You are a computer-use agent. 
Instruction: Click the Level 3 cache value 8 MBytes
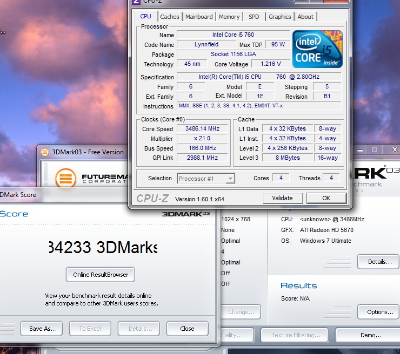pos(288,158)
